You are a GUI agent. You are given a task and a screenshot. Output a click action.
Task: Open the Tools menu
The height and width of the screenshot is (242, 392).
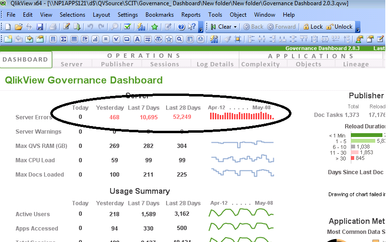[215, 15]
